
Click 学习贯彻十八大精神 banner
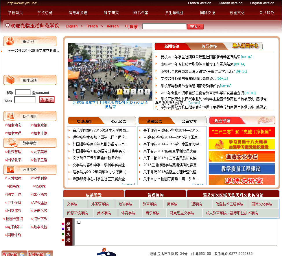[x=242, y=144]
